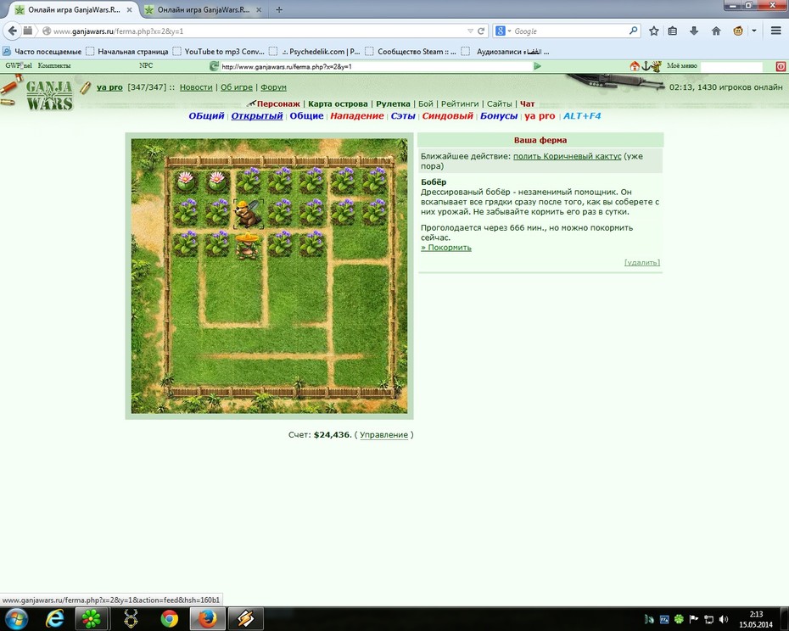This screenshot has height=631, width=789.
Task: Click the green go arrow in GW panel
Action: coord(537,66)
